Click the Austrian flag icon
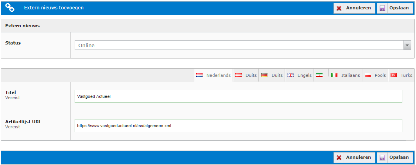416x165 pixels. click(238, 75)
